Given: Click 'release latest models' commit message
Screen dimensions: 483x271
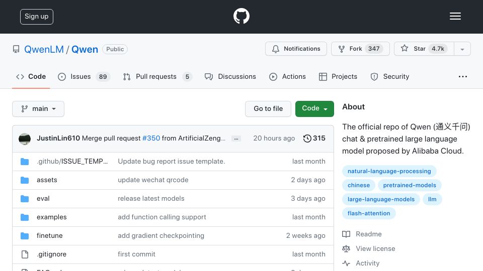Looking at the screenshot, I should pyautogui.click(x=151, y=199).
